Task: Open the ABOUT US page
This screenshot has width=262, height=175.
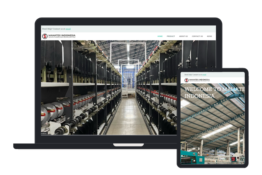Action: tap(183, 36)
